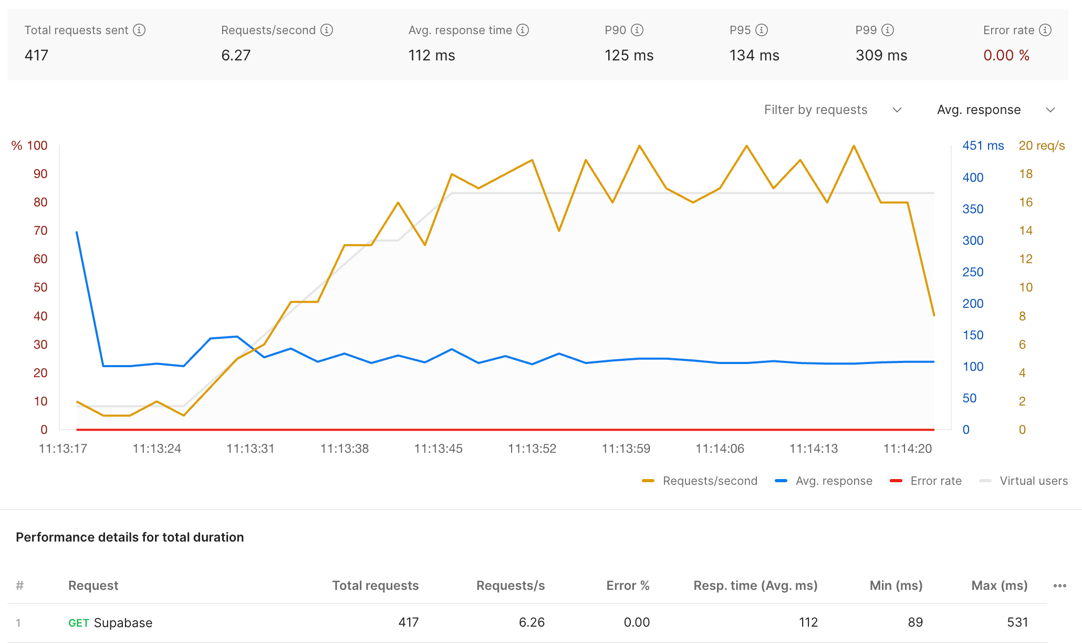Click the 417 total requests summary value
This screenshot has height=644, width=1082.
pos(36,55)
